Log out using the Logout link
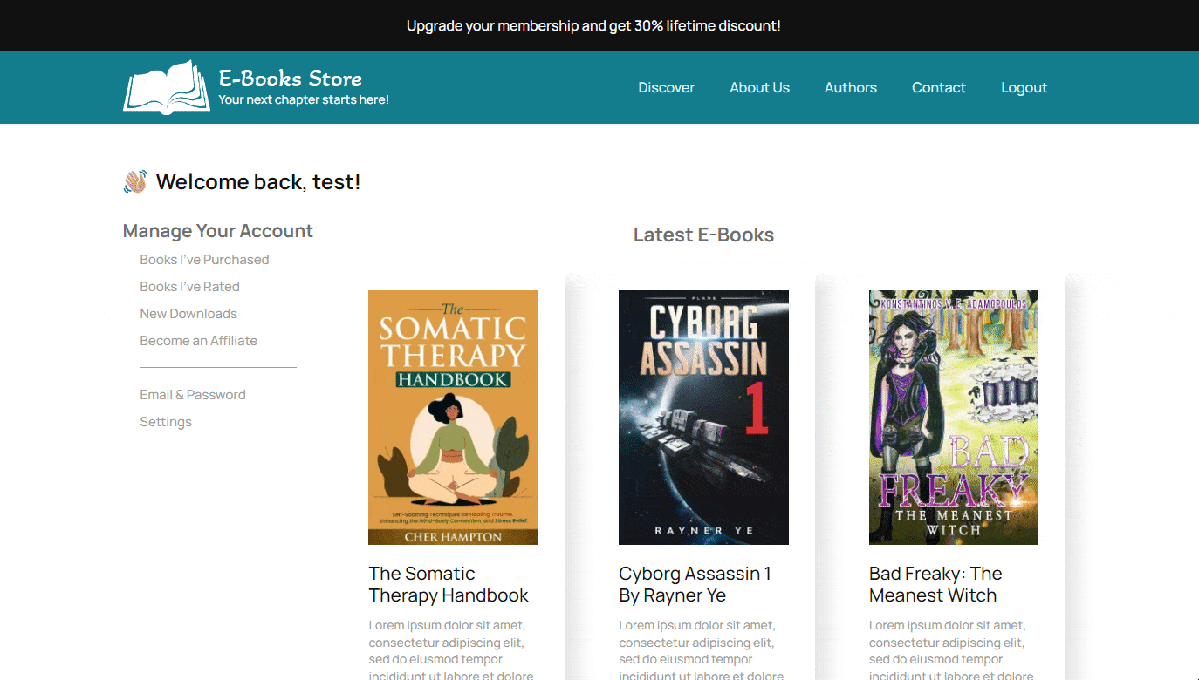 click(1024, 87)
